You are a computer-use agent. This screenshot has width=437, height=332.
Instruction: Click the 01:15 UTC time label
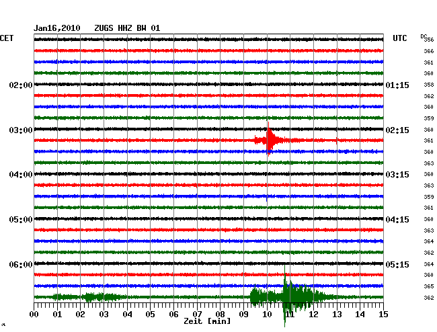(397, 85)
